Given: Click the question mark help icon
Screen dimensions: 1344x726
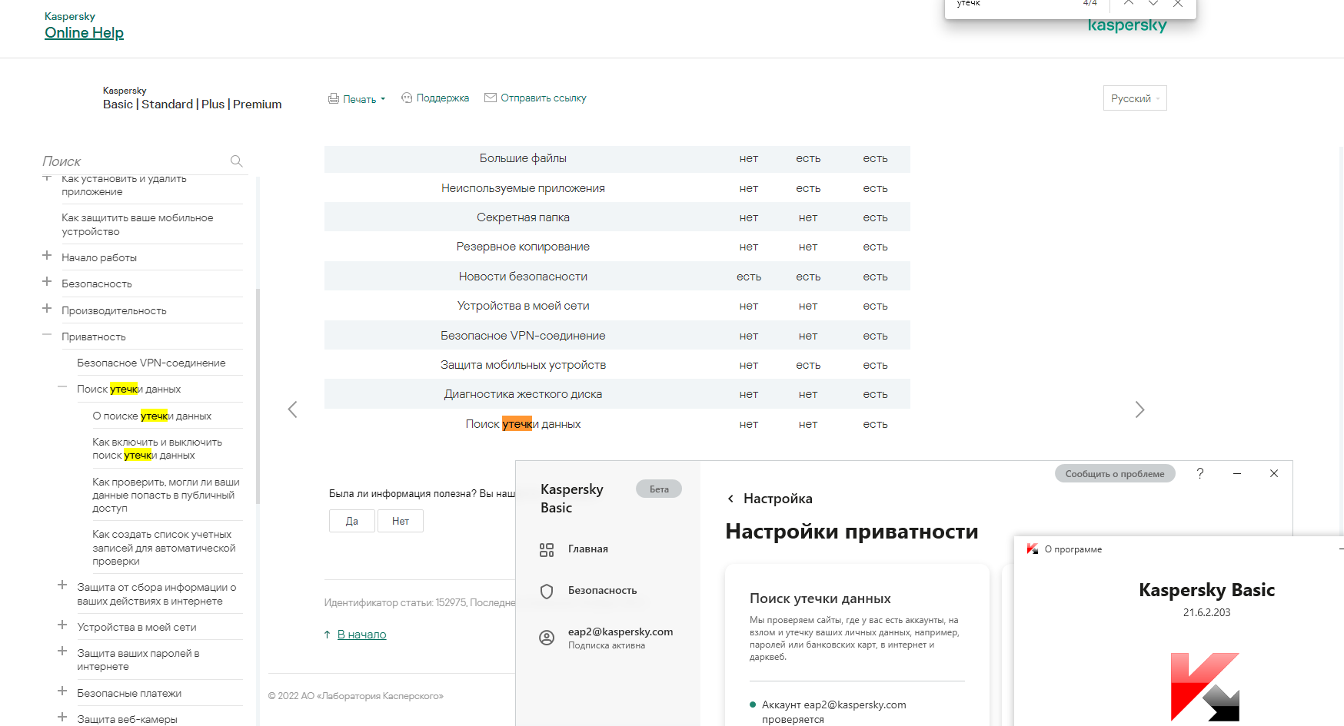Looking at the screenshot, I should 1200,473.
